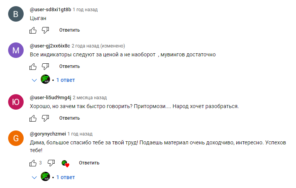Open the "2 месяца назад" timestamp link

point(89,98)
